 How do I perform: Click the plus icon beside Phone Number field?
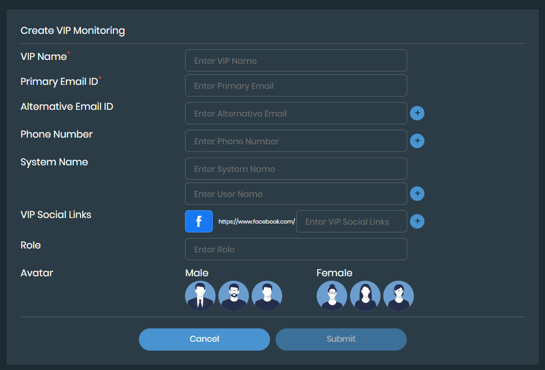[417, 141]
